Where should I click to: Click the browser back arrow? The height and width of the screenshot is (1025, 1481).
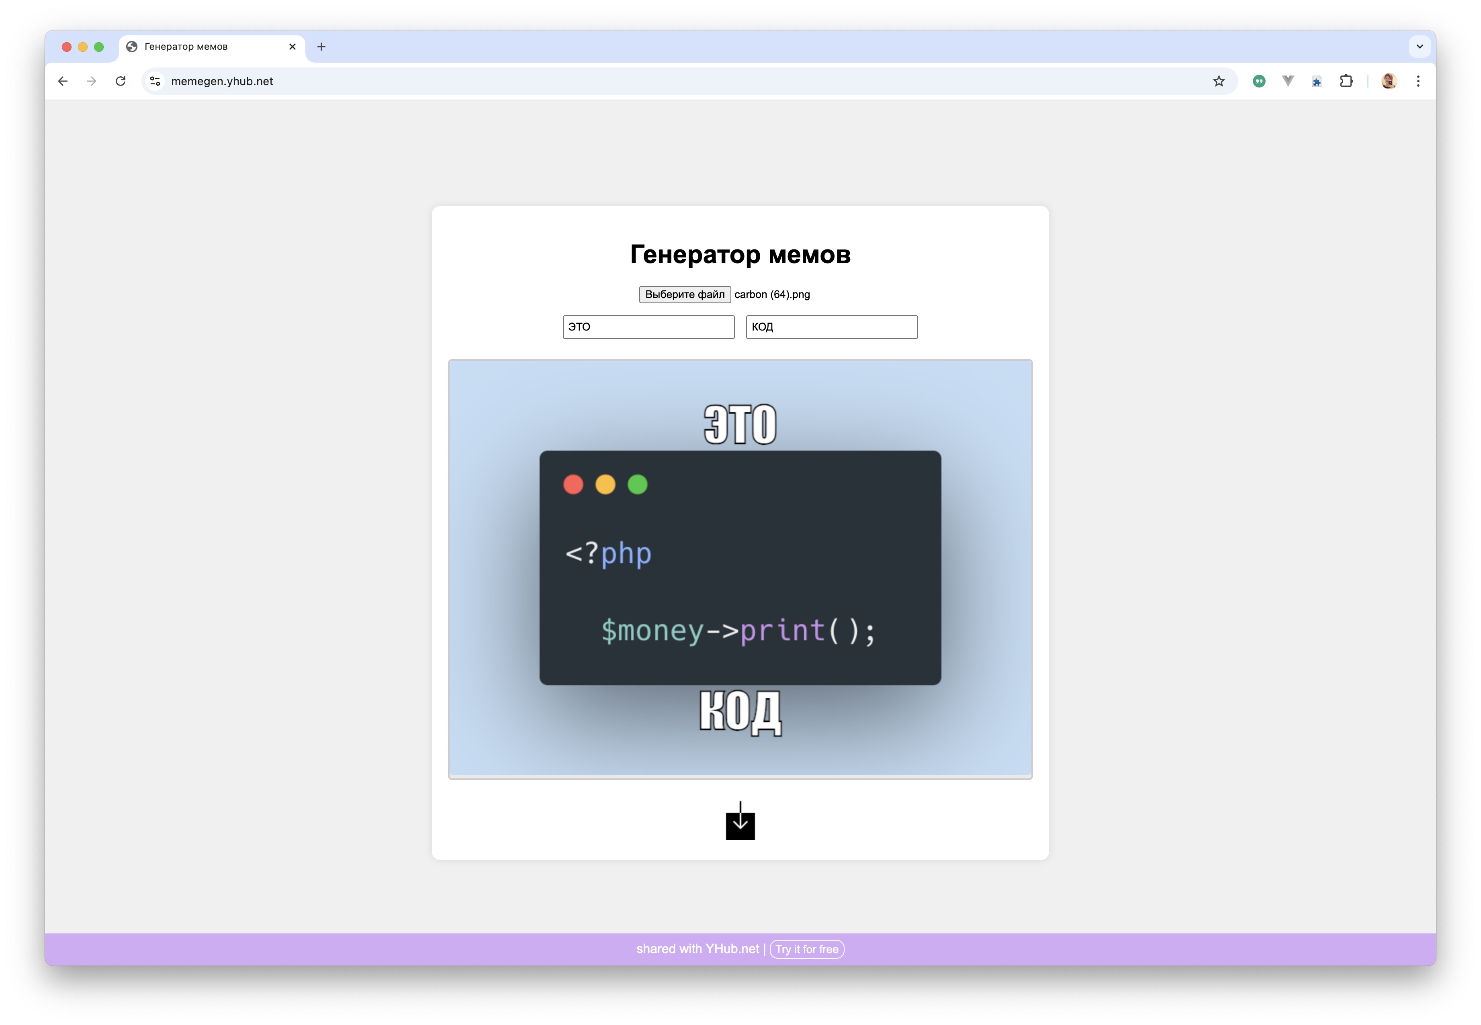coord(62,82)
